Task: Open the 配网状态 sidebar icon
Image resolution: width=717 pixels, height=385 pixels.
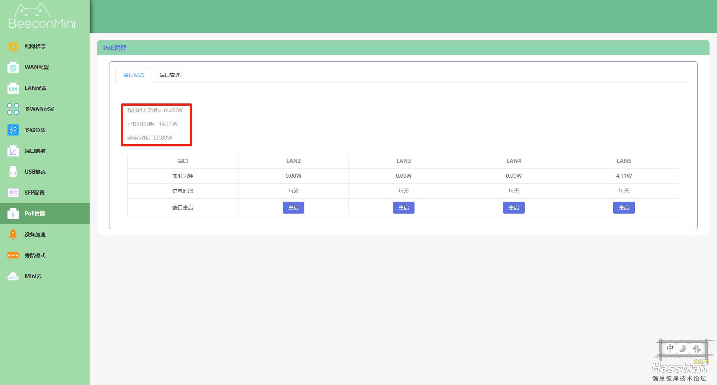Action: [13, 46]
